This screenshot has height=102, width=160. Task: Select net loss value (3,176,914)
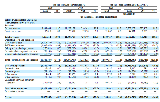tap(70, 97)
